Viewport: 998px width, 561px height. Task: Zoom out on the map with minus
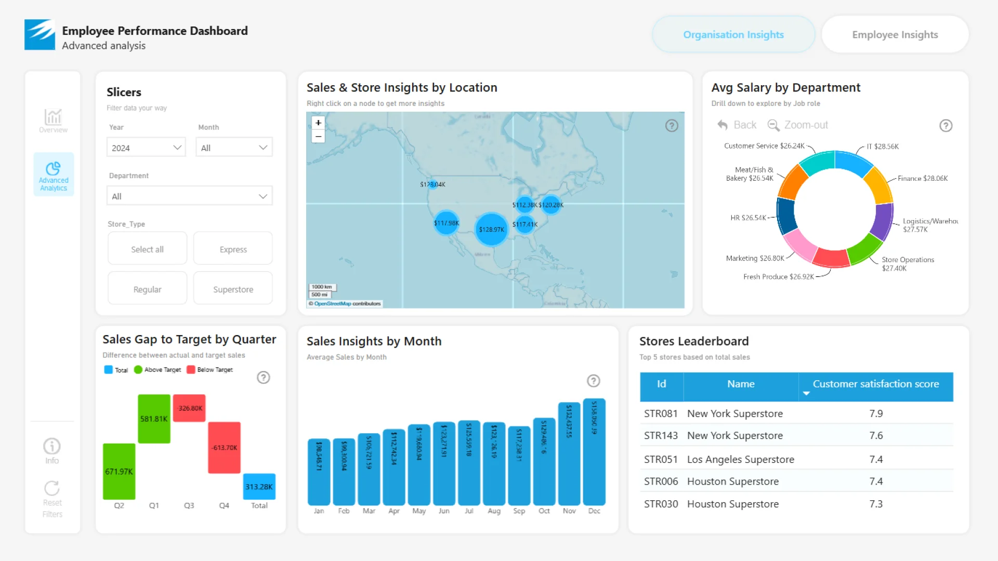318,137
